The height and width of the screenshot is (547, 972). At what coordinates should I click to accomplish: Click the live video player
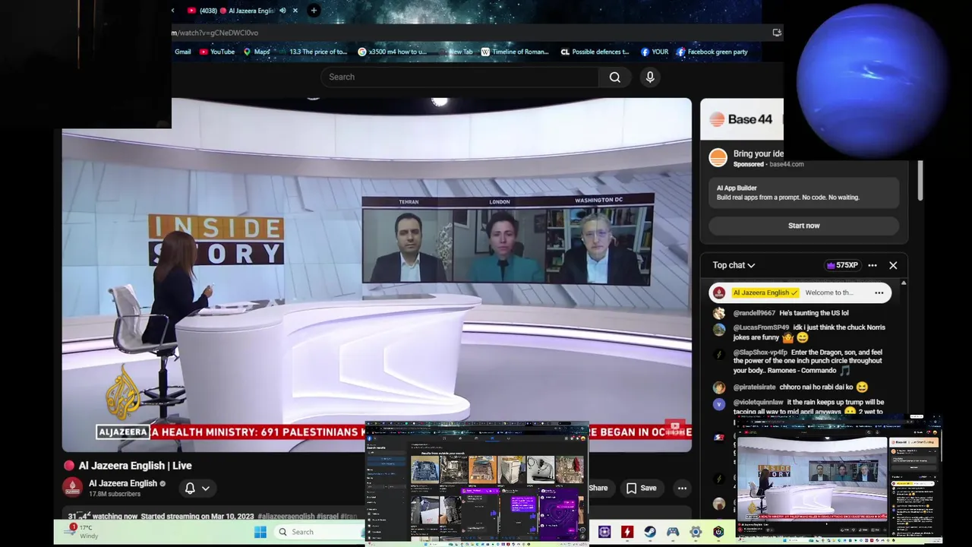point(377,275)
